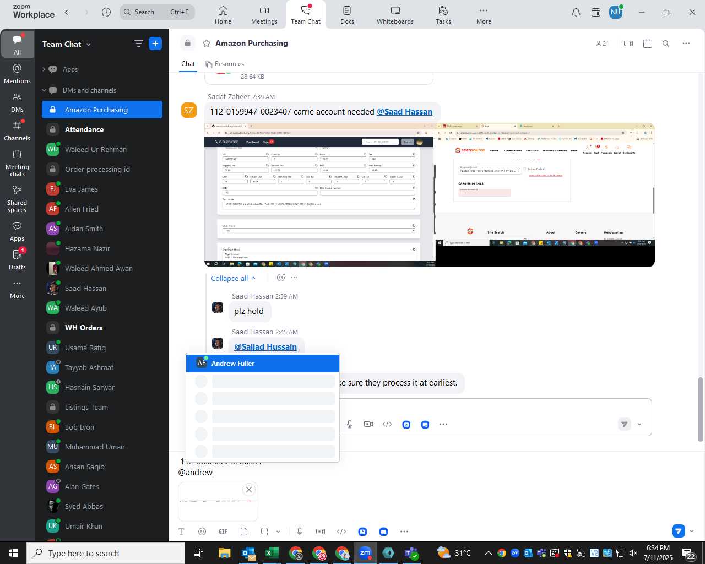
Task: Open the Whiteboards tab
Action: [395, 15]
